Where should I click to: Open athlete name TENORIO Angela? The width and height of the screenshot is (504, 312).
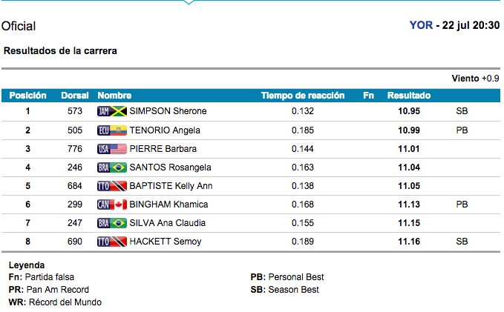coord(165,130)
